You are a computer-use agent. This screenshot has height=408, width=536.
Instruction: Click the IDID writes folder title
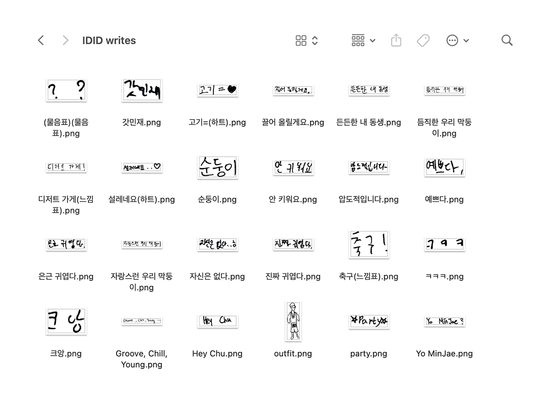coord(109,41)
